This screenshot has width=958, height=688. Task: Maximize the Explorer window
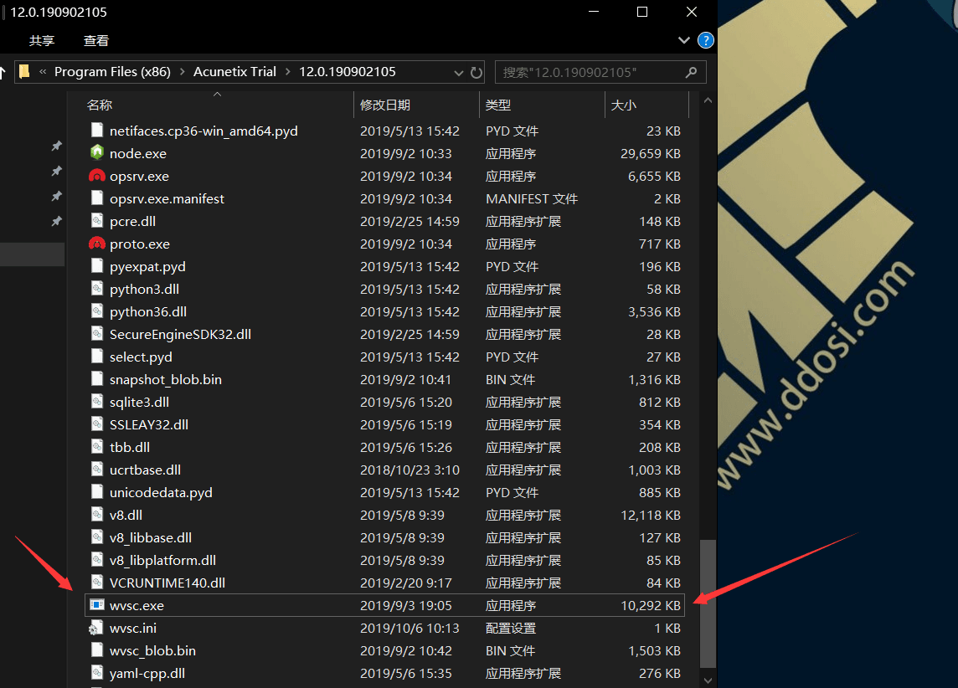pos(642,12)
